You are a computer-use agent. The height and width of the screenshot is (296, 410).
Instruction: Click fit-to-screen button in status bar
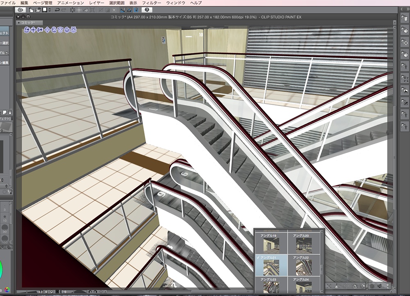click(x=57, y=291)
